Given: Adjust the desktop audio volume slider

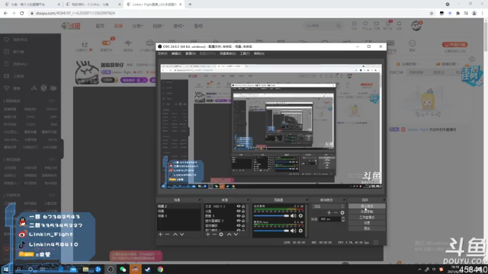Looking at the screenshot, I should click(x=271, y=215).
